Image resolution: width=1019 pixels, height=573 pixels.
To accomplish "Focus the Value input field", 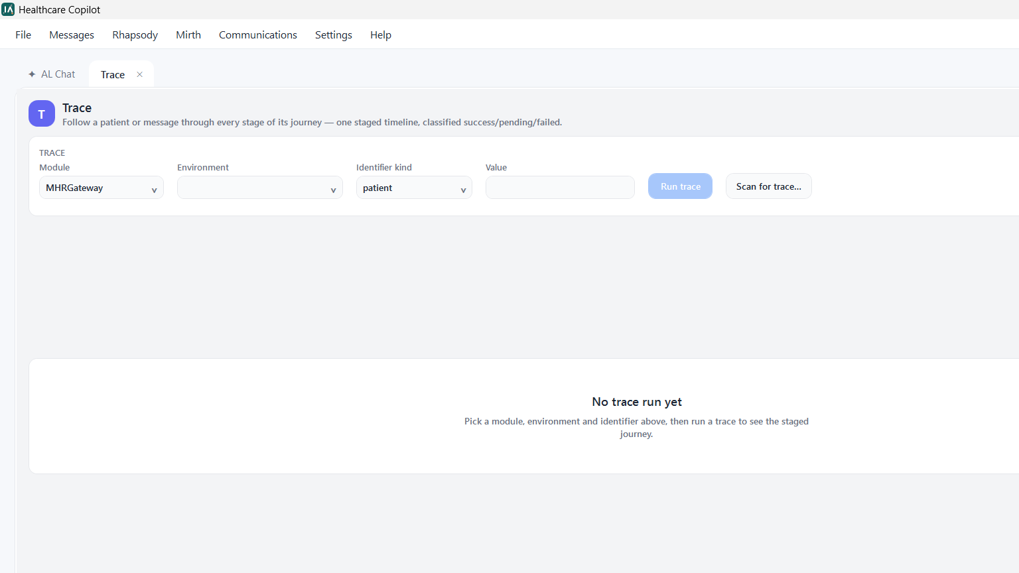I will [x=560, y=188].
